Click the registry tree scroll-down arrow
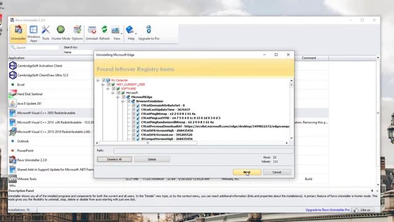 (291, 138)
